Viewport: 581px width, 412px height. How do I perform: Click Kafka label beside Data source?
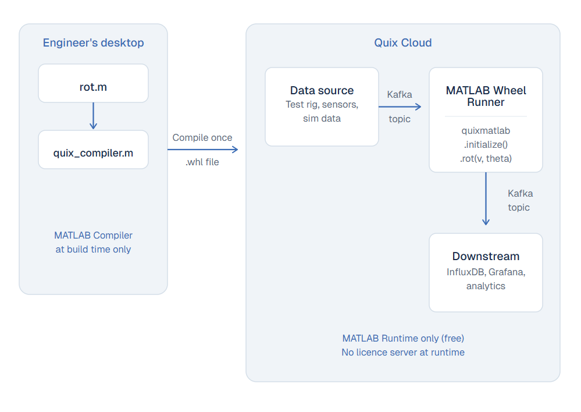(x=400, y=95)
